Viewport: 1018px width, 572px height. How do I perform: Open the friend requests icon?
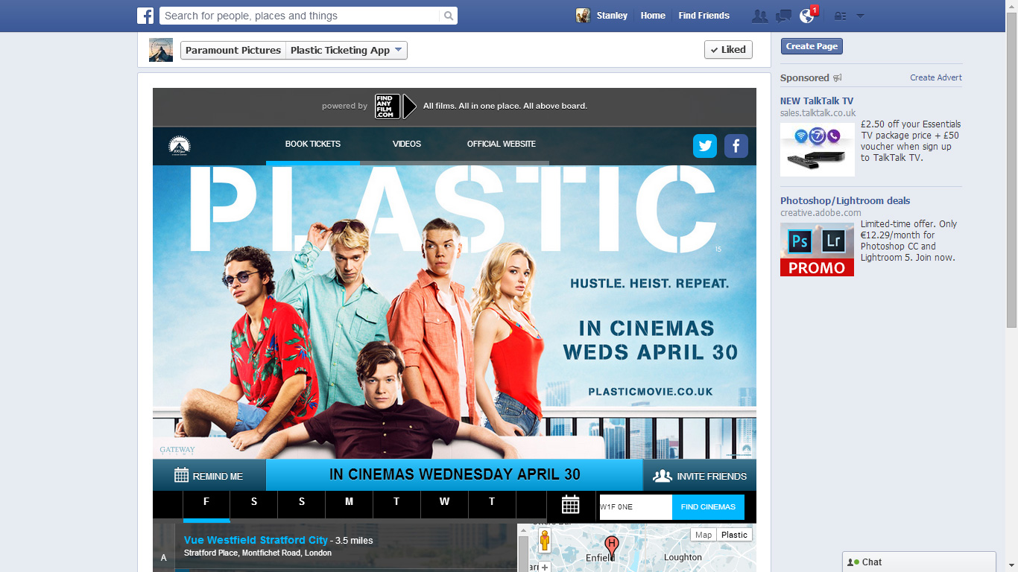[759, 16]
